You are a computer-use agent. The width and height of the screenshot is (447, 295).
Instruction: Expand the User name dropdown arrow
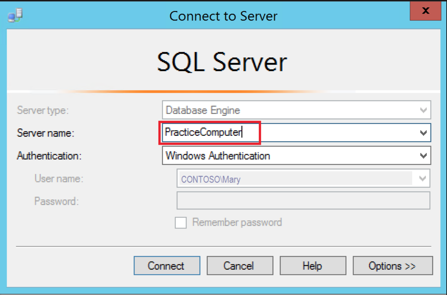(422, 179)
